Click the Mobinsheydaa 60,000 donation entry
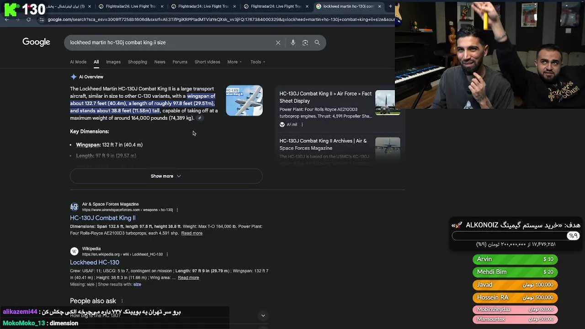585x329 pixels. (515, 309)
